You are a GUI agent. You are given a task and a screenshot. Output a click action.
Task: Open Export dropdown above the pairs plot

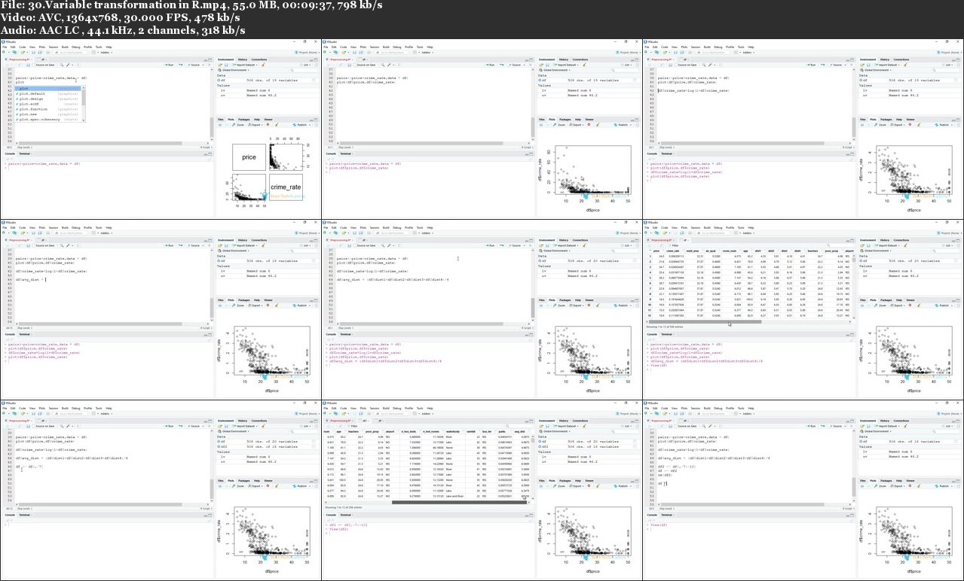(x=256, y=125)
